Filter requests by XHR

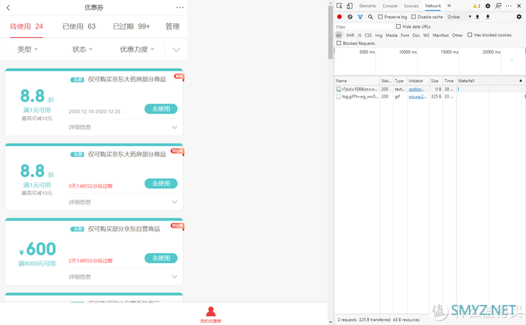[350, 35]
